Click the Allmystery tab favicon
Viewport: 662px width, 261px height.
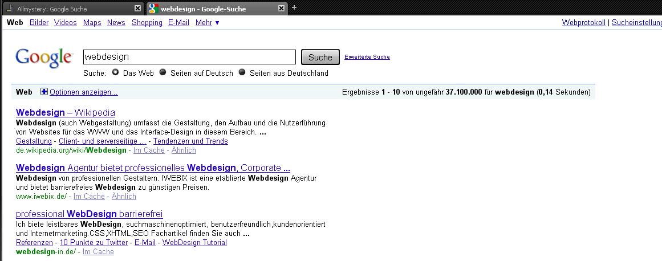pyautogui.click(x=10, y=9)
